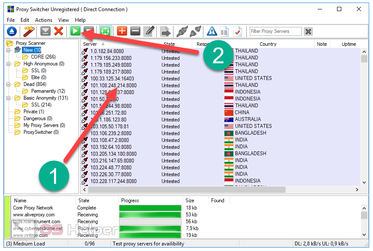Click the gray minus remove server icon

pyautogui.click(x=135, y=31)
